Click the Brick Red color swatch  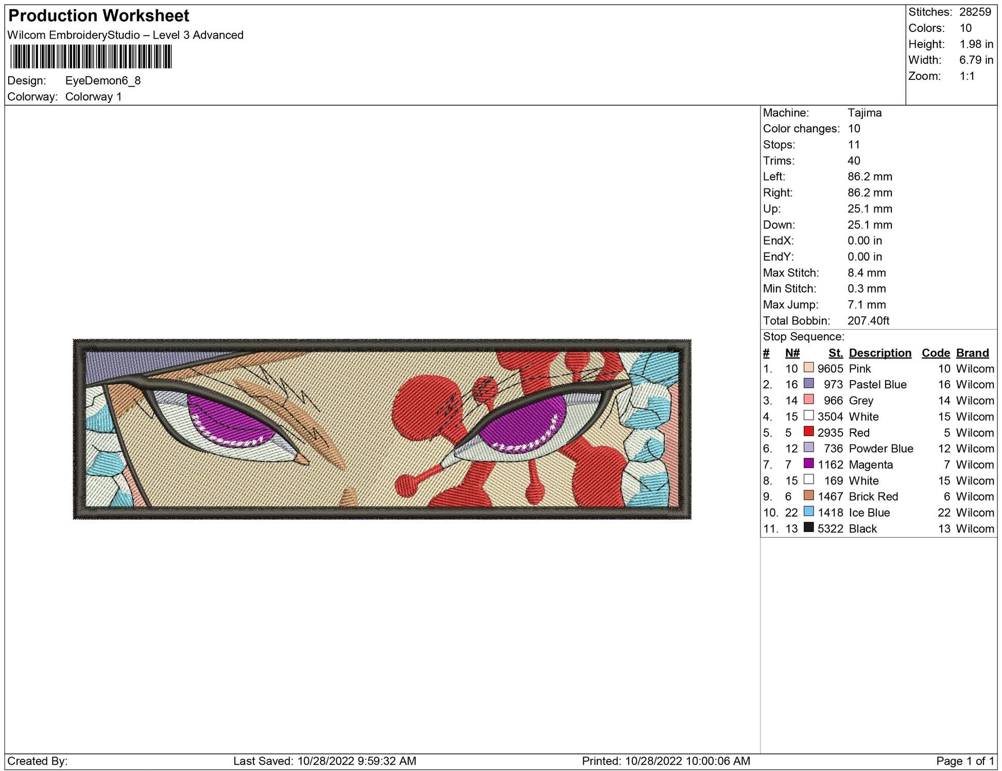pyautogui.click(x=808, y=495)
